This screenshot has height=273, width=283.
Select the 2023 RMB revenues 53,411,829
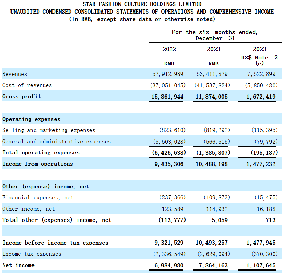click(212, 74)
